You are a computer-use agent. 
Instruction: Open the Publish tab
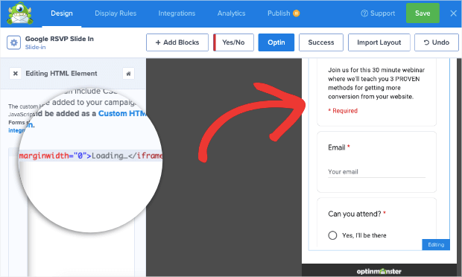(279, 13)
